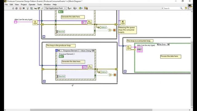Screen dimensions: 197x111
Task: Open the Distribute Objects dropdown
Action: pos(75,8)
